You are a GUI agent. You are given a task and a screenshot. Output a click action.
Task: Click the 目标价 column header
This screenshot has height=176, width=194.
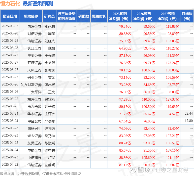(x=187, y=16)
